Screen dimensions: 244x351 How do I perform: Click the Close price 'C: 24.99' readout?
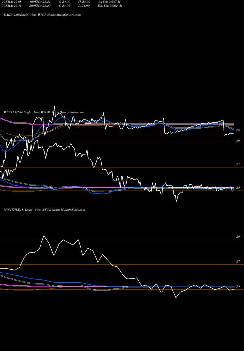(x=64, y=6)
